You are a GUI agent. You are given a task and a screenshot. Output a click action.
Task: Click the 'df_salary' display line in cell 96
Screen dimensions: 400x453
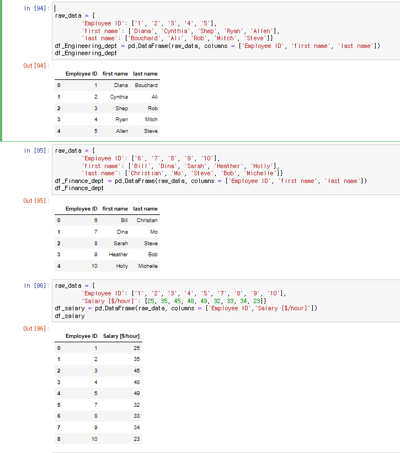point(70,316)
